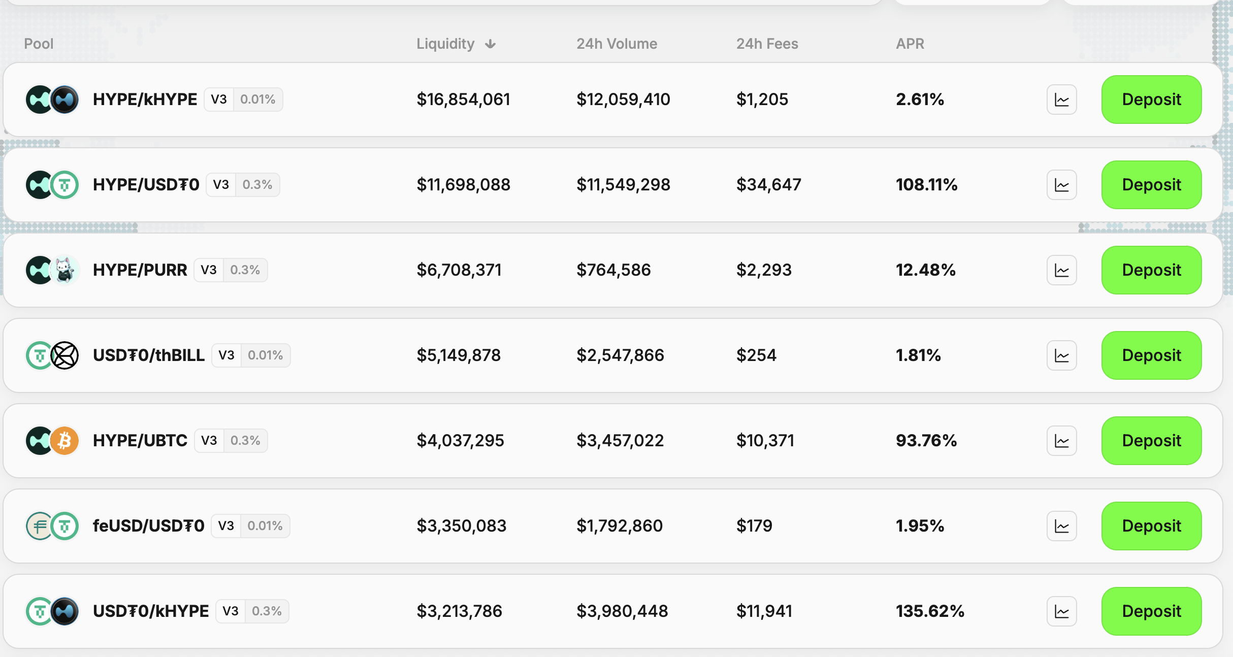The height and width of the screenshot is (657, 1233).
Task: Open chart icon for HYPE/USD₮0 pool
Action: coord(1061,185)
